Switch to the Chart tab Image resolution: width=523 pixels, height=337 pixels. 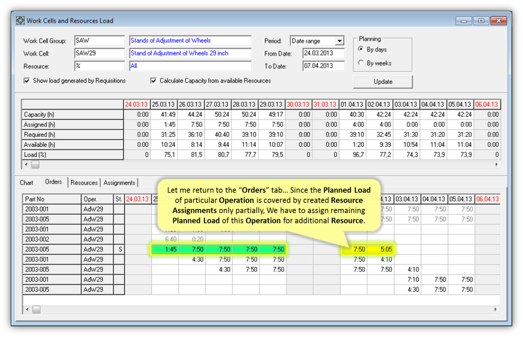click(x=27, y=183)
